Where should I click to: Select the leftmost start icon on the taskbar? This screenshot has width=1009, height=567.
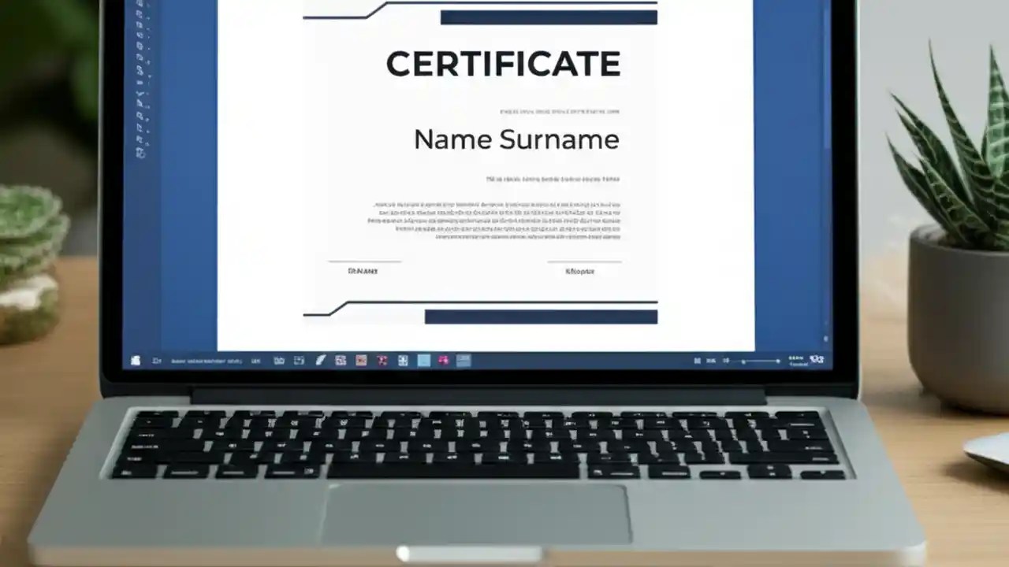134,360
